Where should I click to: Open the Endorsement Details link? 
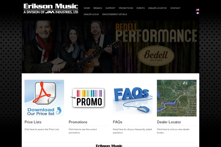[115, 14]
